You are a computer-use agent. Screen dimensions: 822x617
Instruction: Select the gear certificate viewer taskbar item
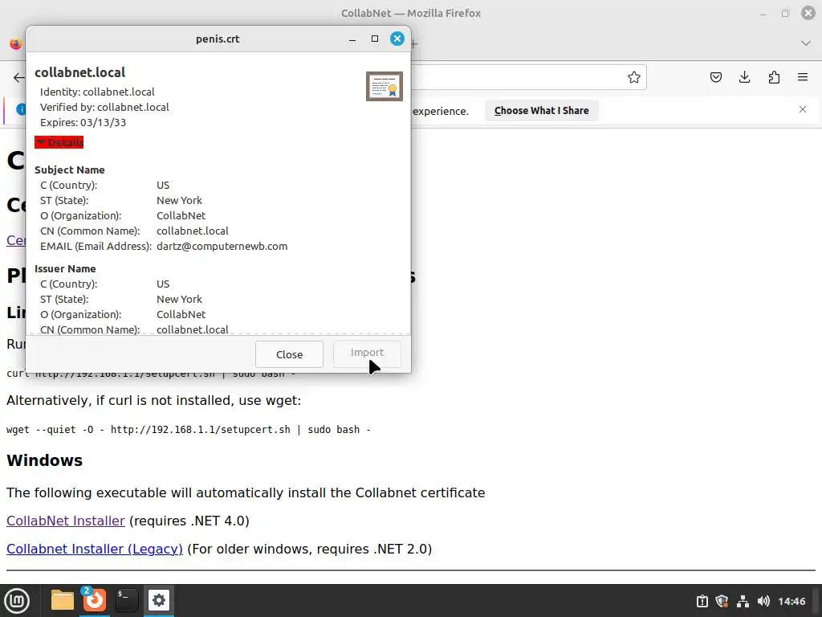point(159,600)
